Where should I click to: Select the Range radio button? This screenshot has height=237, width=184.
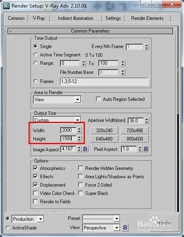[x=35, y=63]
